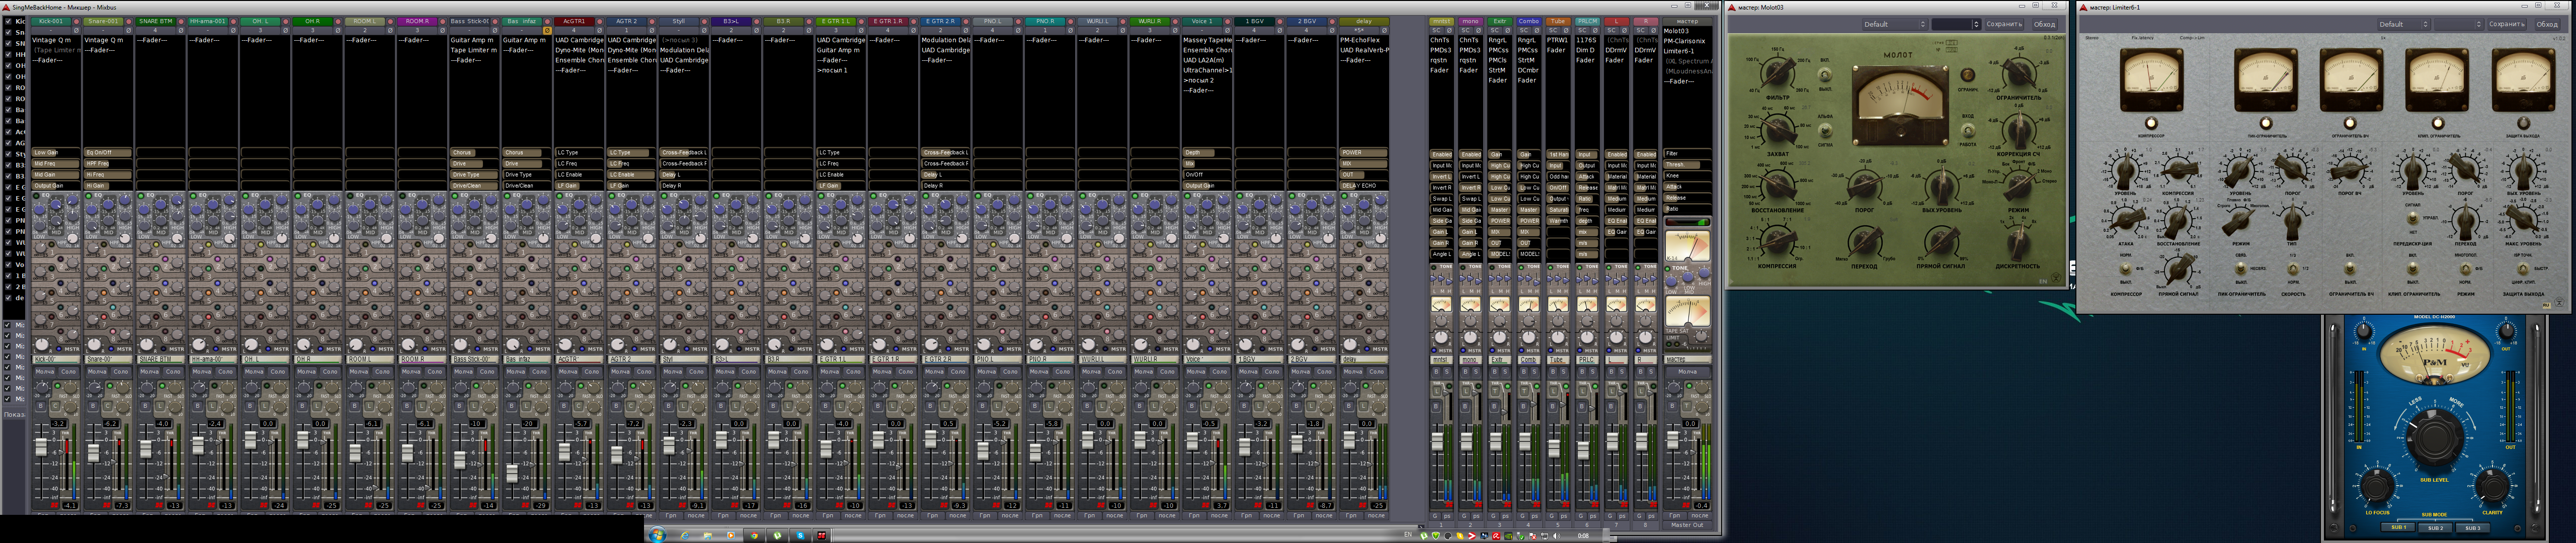The width and height of the screenshot is (2576, 543).
Task: Flip the ВКЛ/ВЫКЛ filter switch in Molot03
Action: (x=1826, y=75)
